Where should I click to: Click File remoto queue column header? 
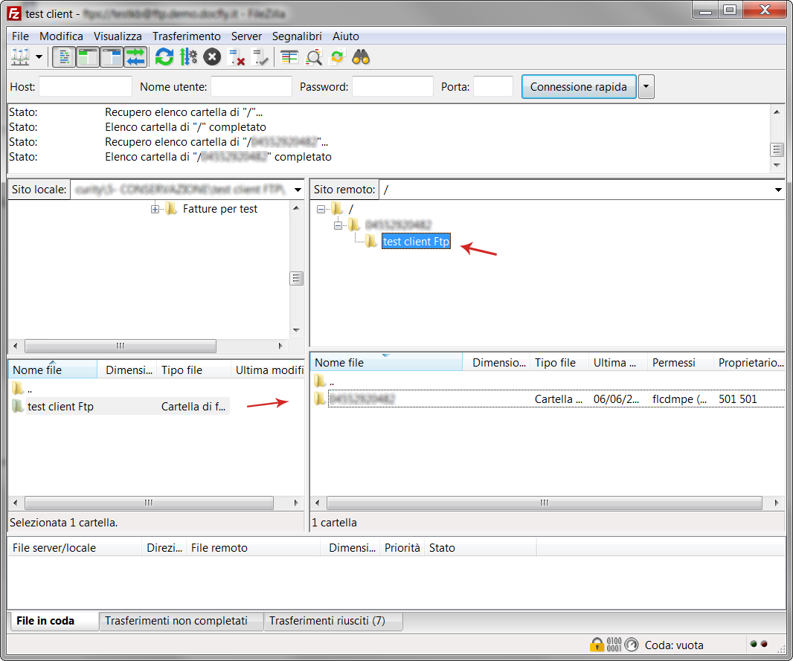[252, 548]
